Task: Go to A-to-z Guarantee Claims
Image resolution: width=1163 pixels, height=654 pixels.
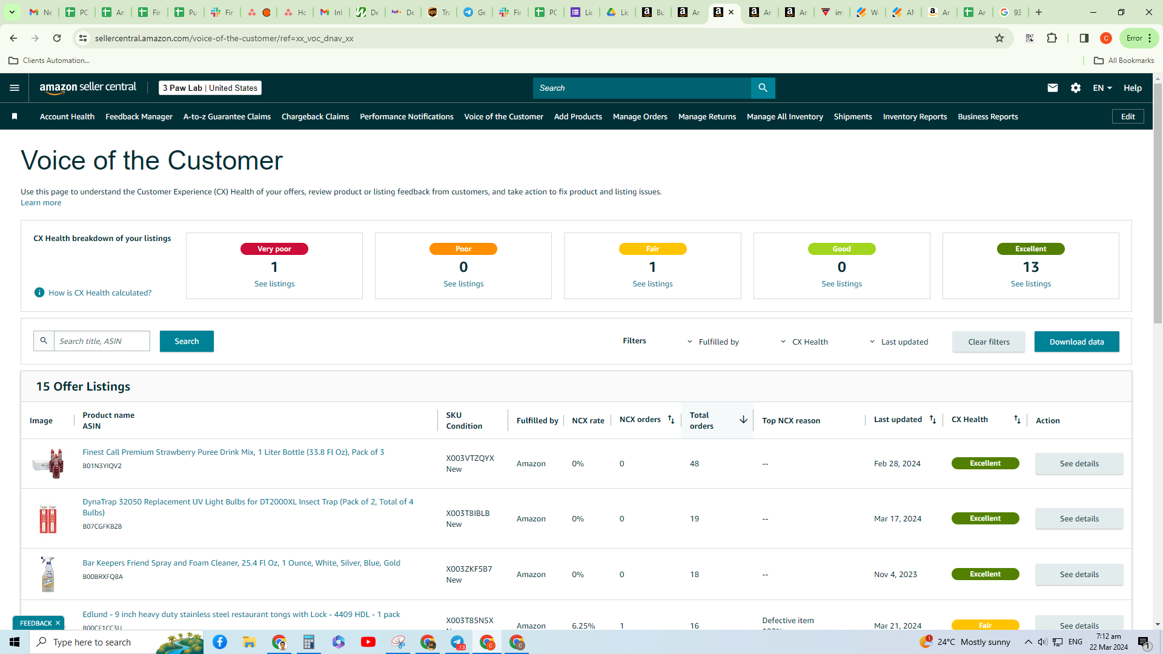Action: click(x=227, y=116)
